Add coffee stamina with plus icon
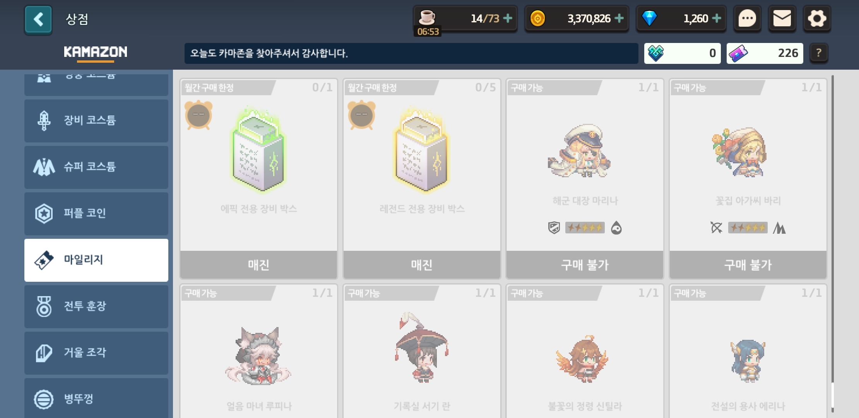The height and width of the screenshot is (418, 859). (508, 18)
